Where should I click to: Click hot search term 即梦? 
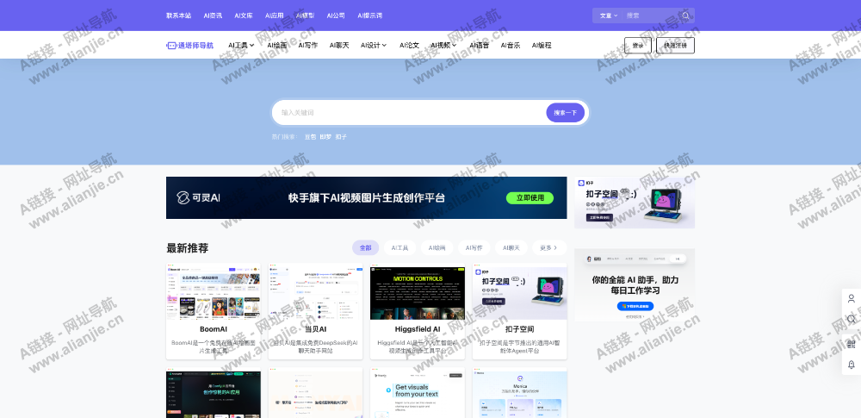[x=325, y=136]
